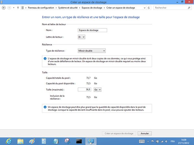The image size is (194, 145).
Task: Open the network signal tray icon
Action: coord(162,141)
